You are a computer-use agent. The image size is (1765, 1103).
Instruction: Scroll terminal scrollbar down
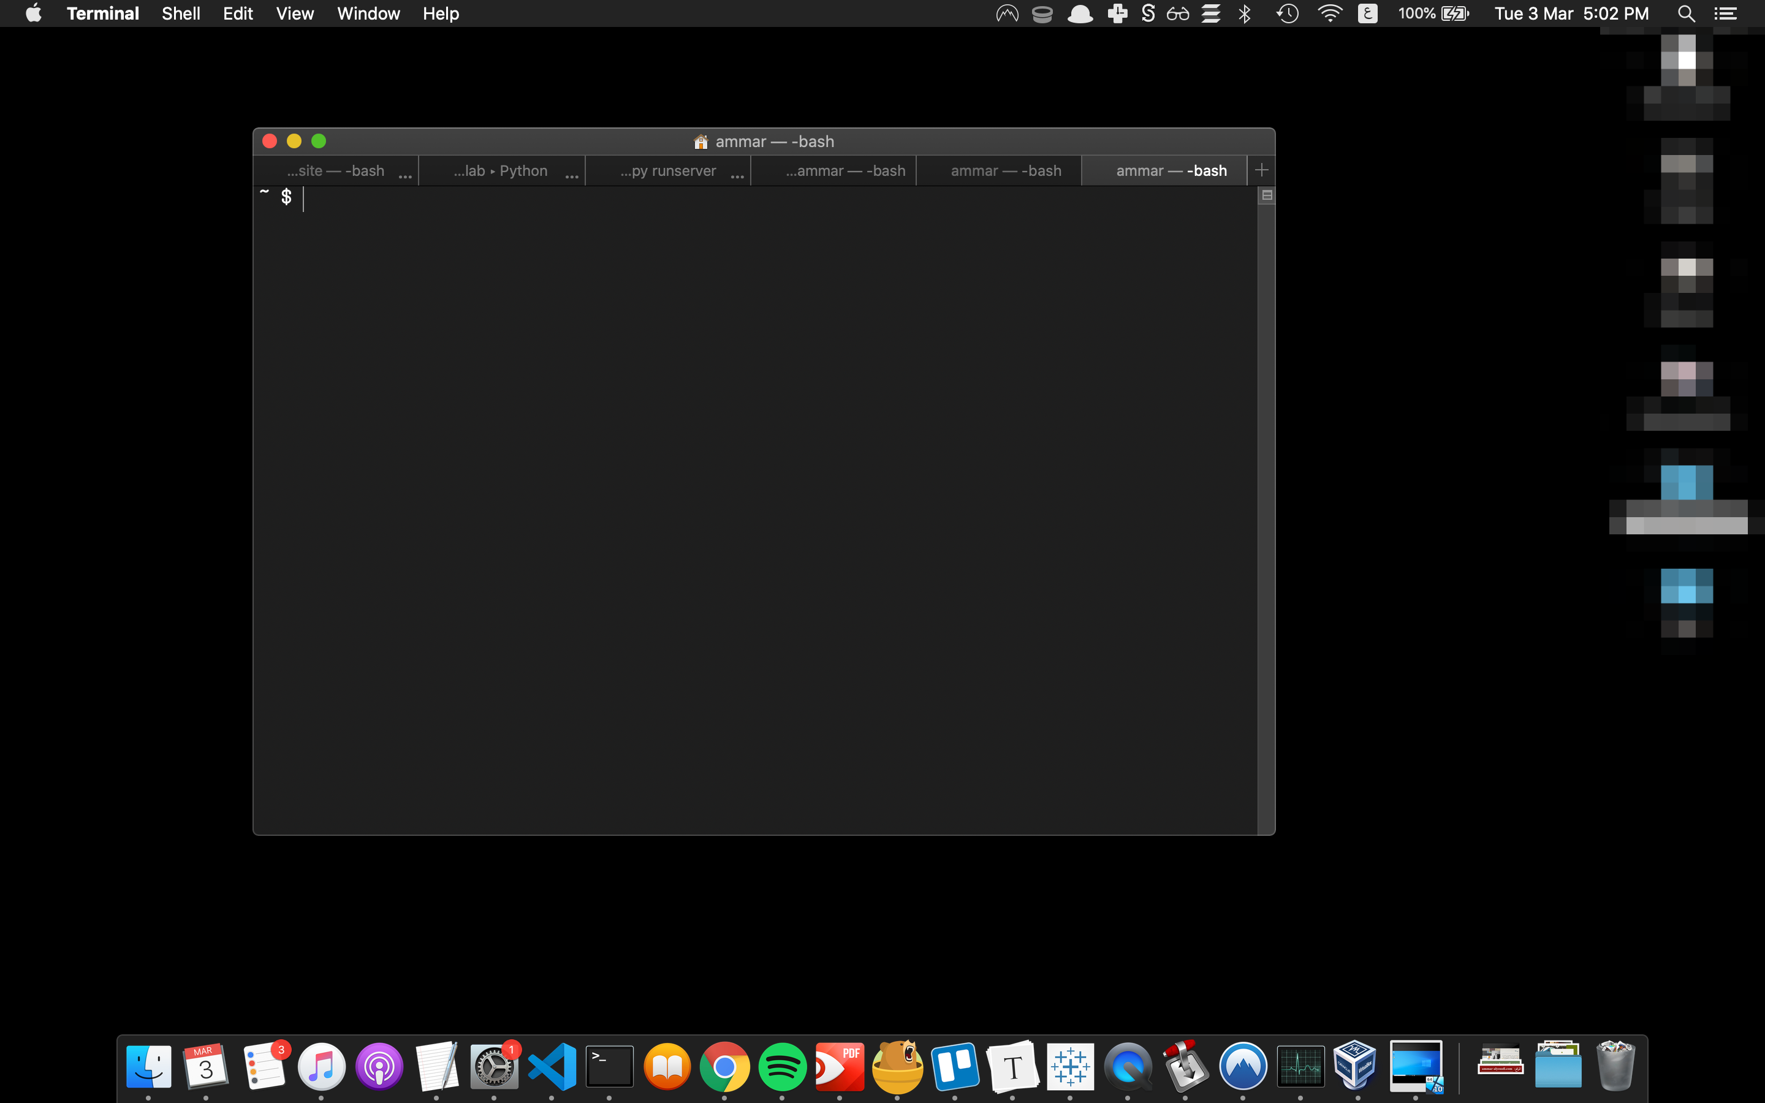(x=1266, y=825)
